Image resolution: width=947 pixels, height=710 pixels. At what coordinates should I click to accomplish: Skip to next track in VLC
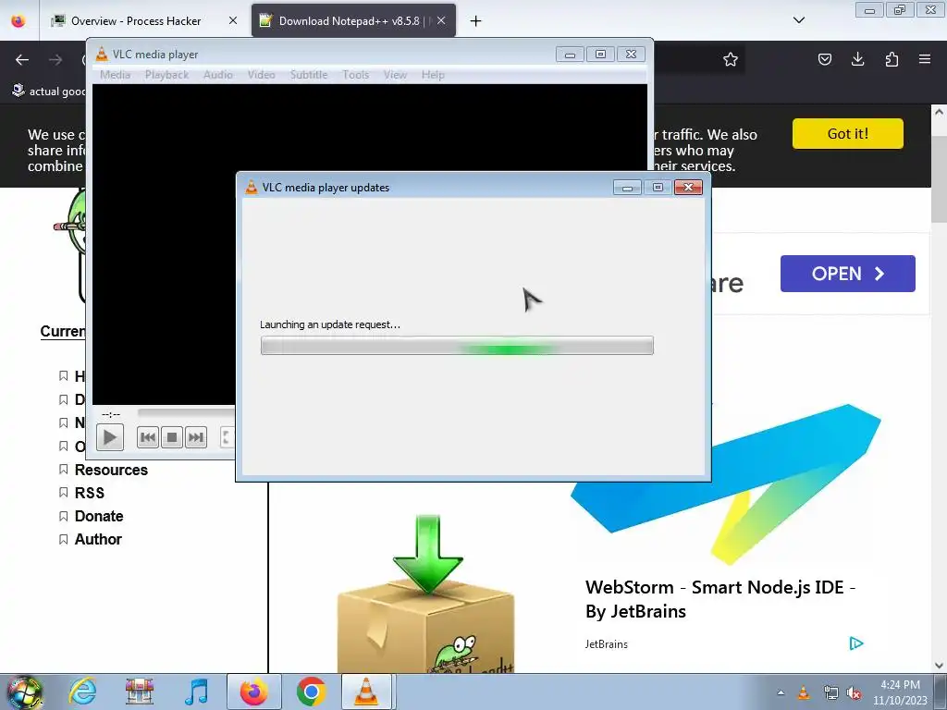point(196,437)
